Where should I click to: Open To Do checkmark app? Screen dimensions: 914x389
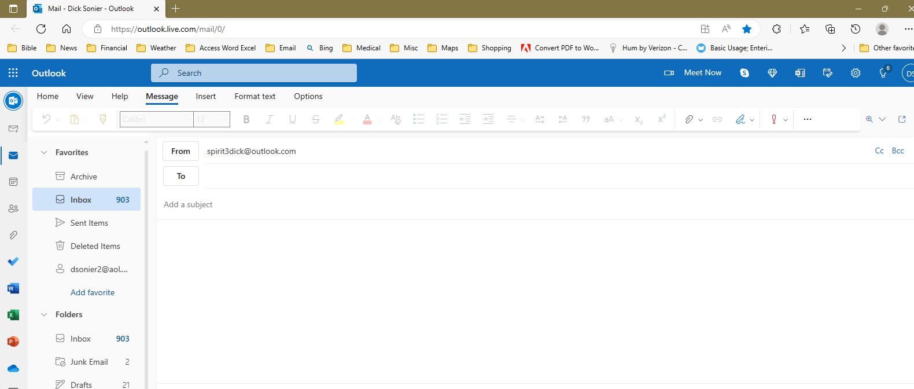click(x=13, y=262)
